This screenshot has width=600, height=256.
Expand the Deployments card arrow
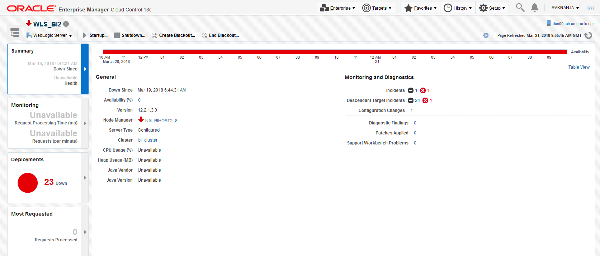[x=85, y=178]
